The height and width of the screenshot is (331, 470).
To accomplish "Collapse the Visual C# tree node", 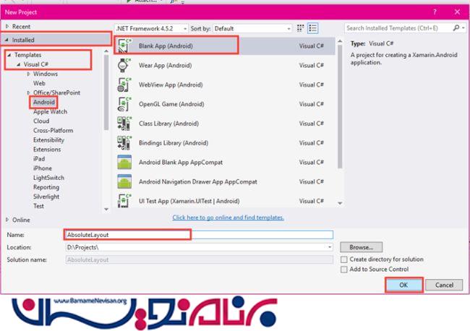I will click(19, 64).
